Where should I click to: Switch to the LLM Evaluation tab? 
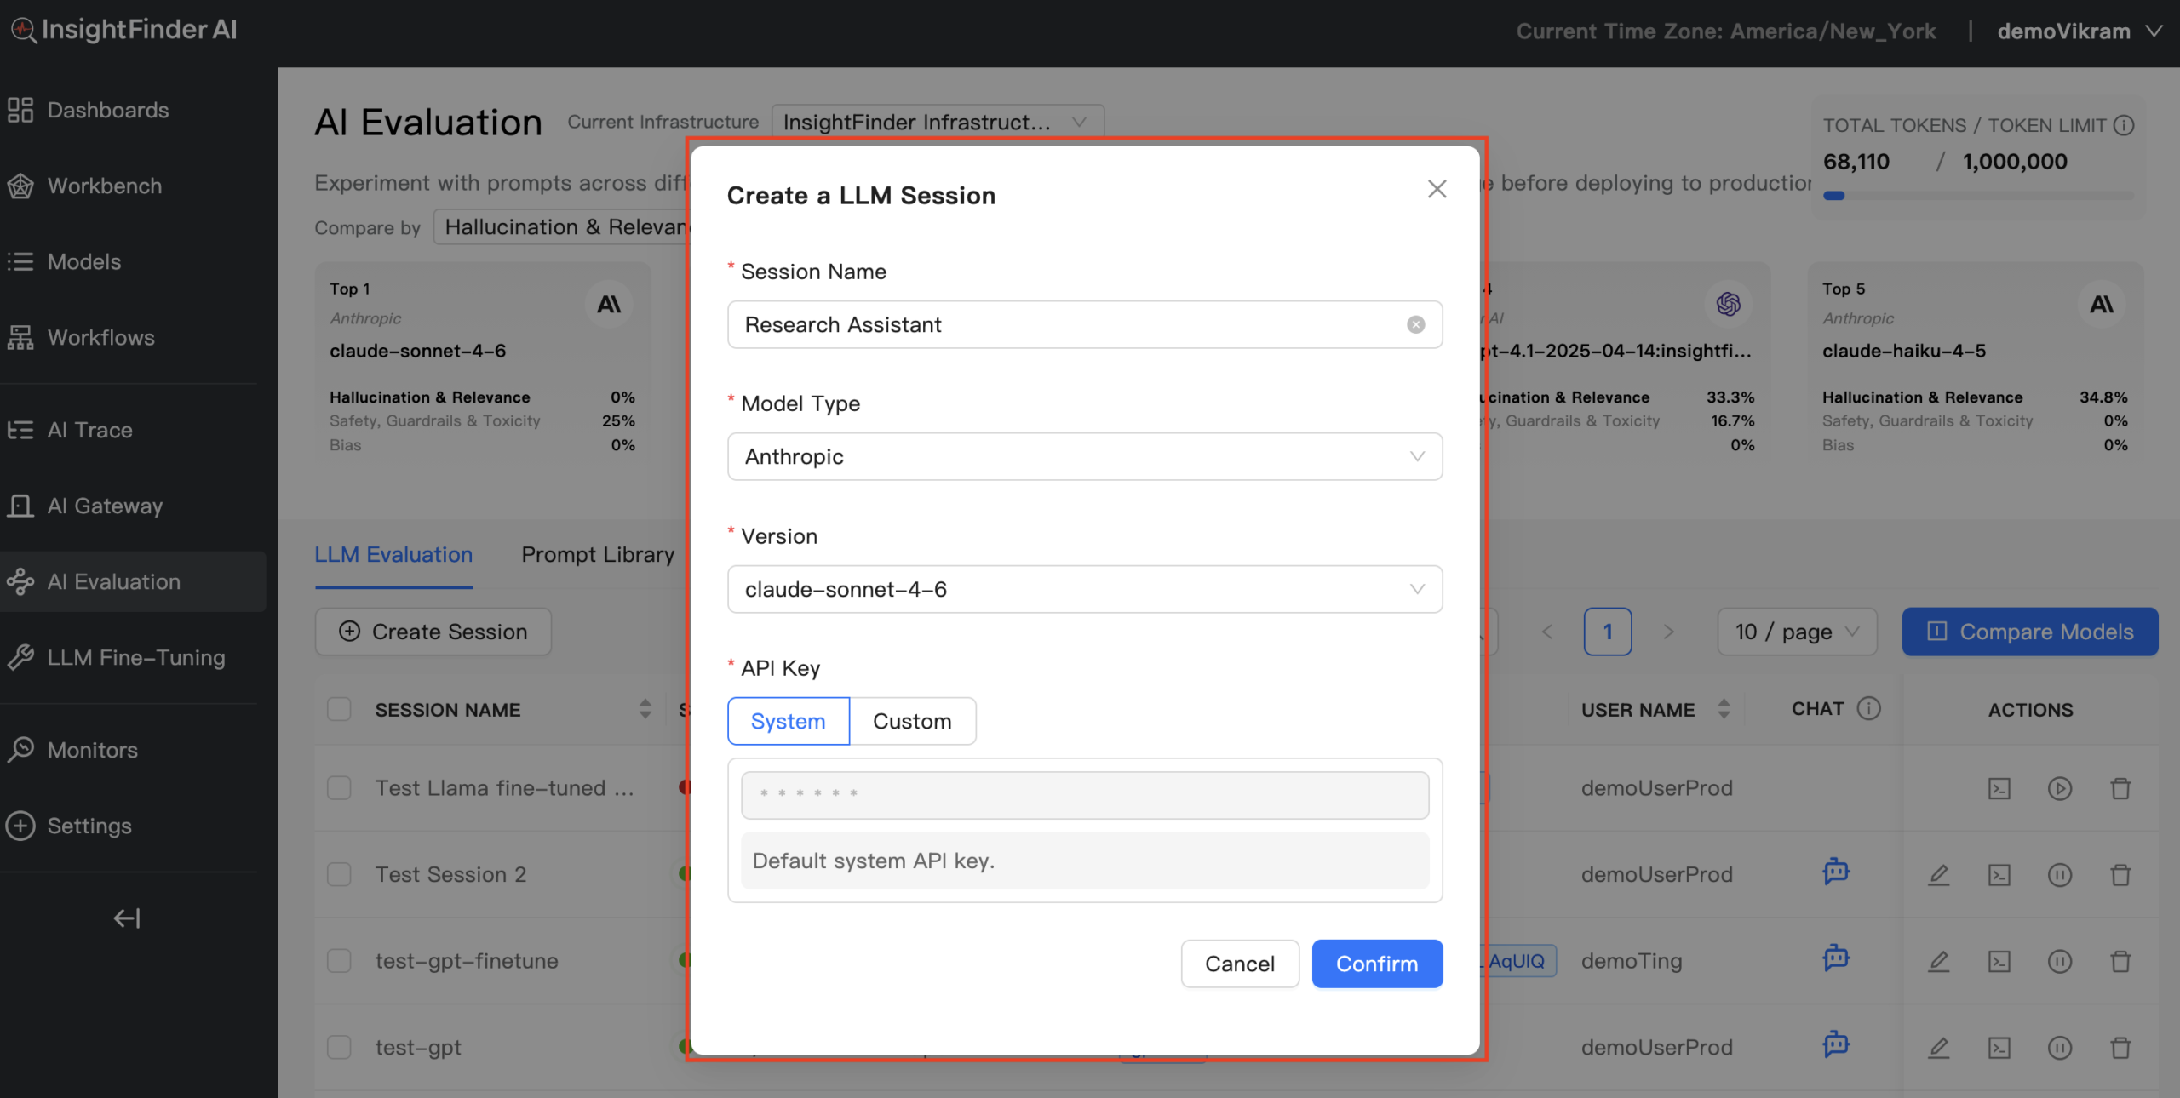click(x=393, y=555)
